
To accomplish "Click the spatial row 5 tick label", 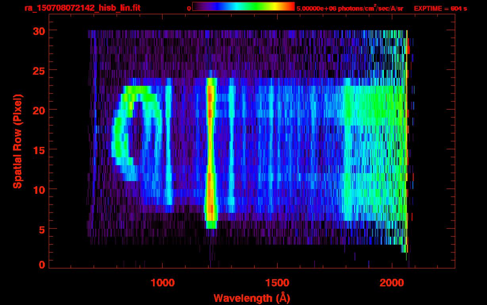I will click(42, 229).
